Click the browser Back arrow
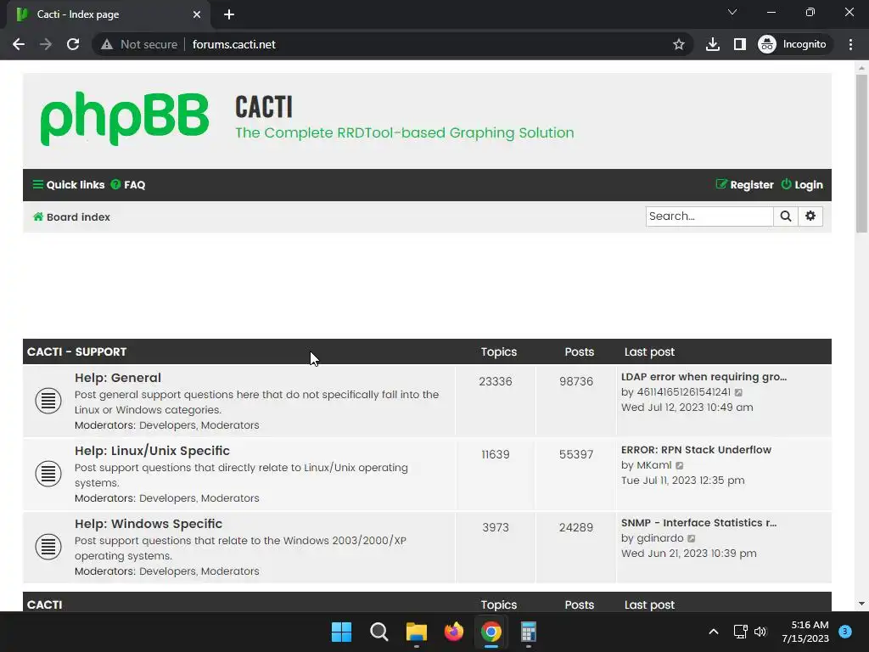Screen dimensions: 869x652 [19, 44]
